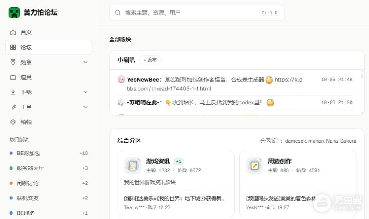Click the download arrow icon beside 下载

[x=13, y=92]
